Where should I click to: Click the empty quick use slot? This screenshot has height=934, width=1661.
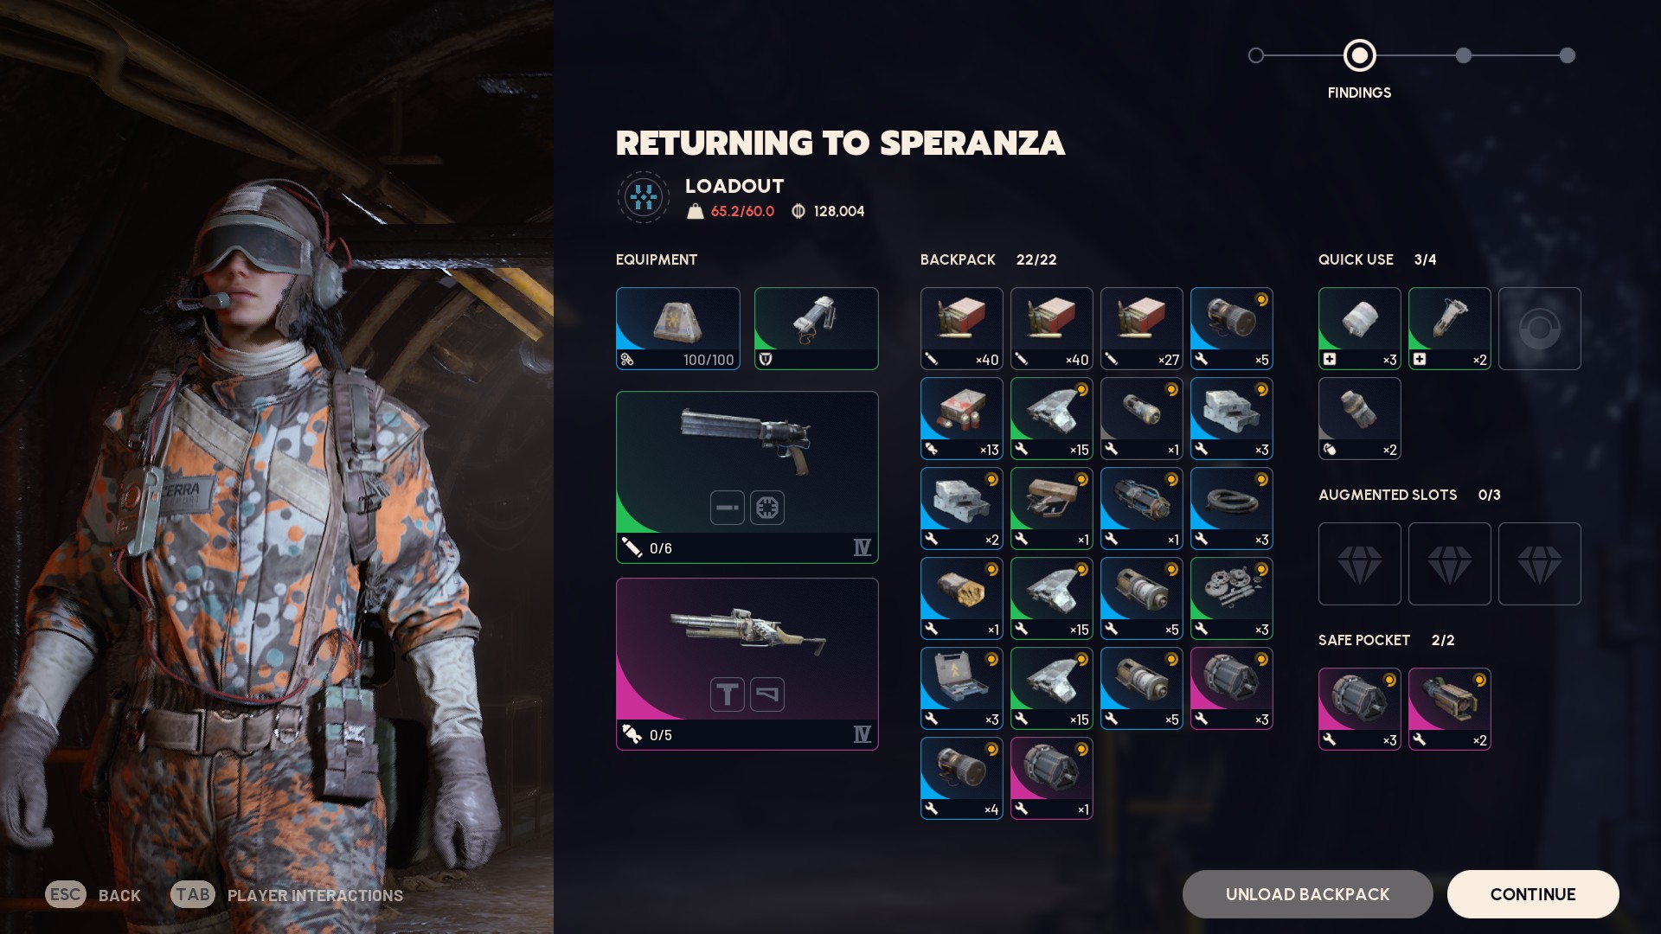pos(1539,329)
